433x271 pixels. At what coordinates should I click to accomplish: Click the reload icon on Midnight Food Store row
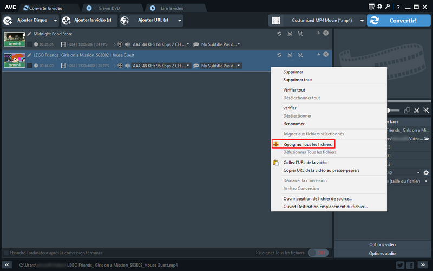(279, 34)
